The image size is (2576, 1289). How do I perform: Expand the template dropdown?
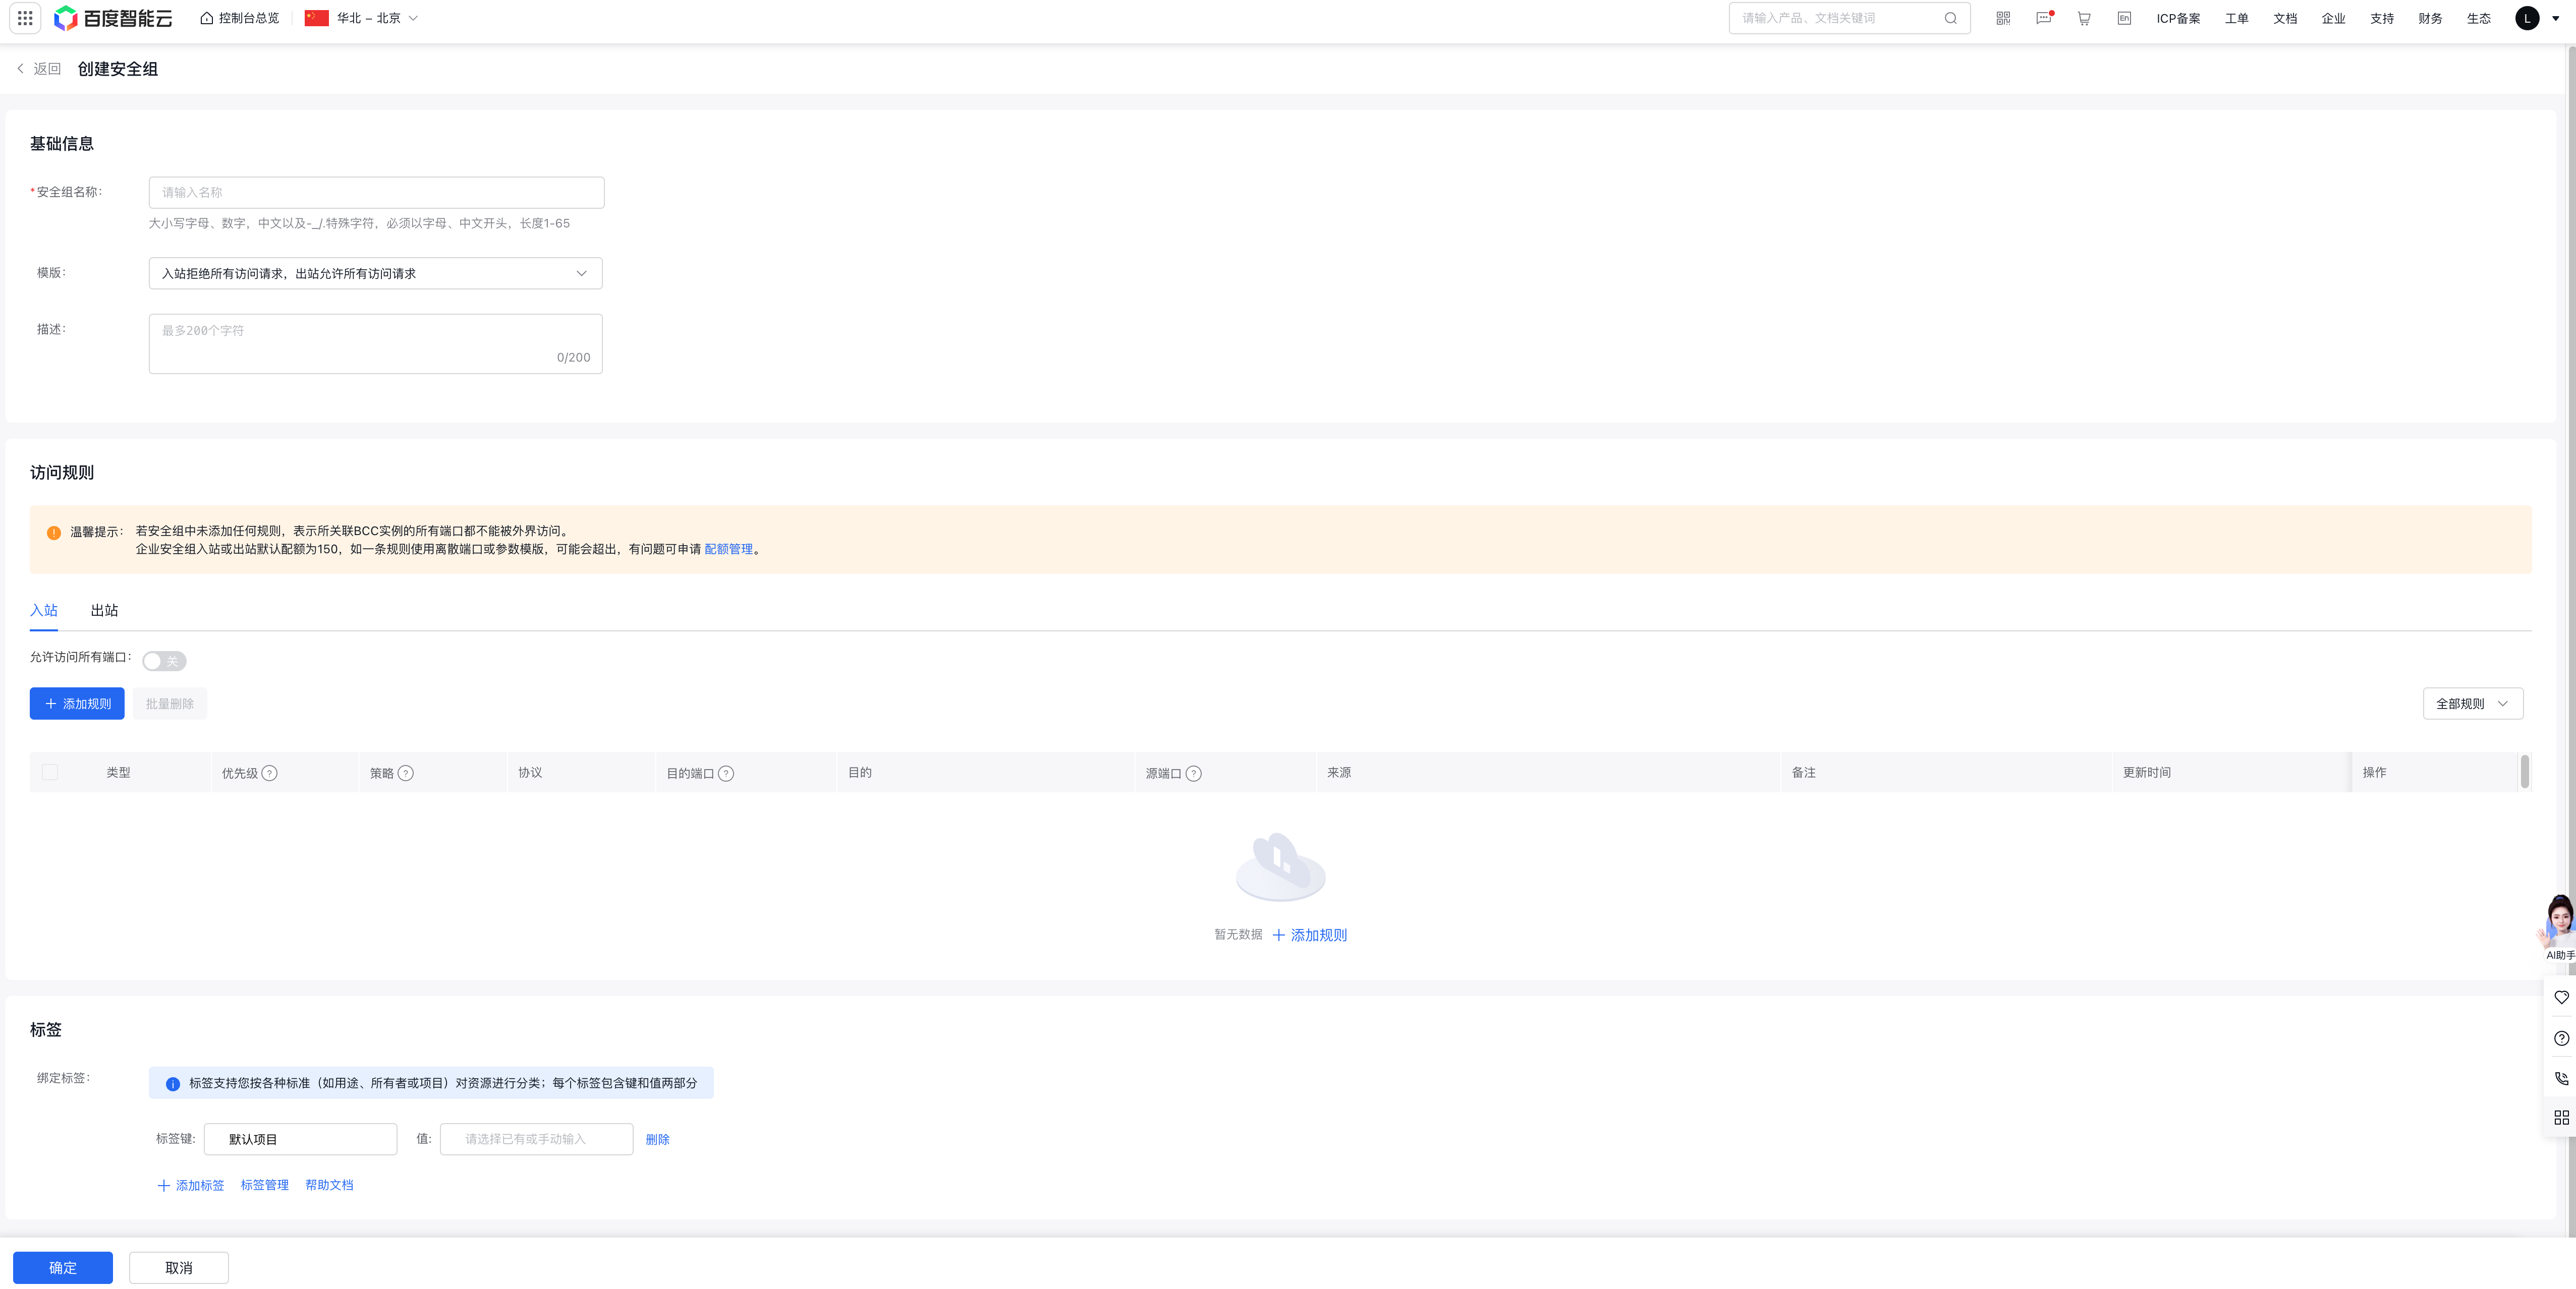pyautogui.click(x=375, y=274)
